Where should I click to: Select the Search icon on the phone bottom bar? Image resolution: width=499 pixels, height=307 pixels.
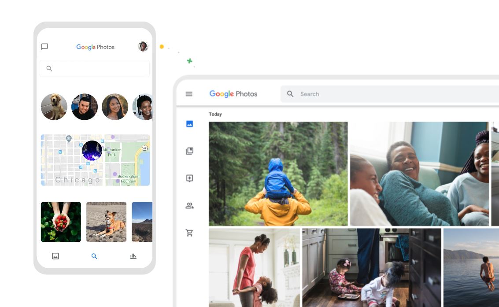tap(94, 255)
